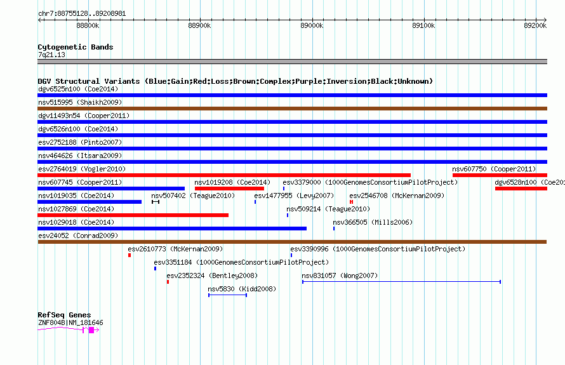Click the ZNF804B|NM_181646 gene label
The height and width of the screenshot is (365, 565).
(x=70, y=322)
